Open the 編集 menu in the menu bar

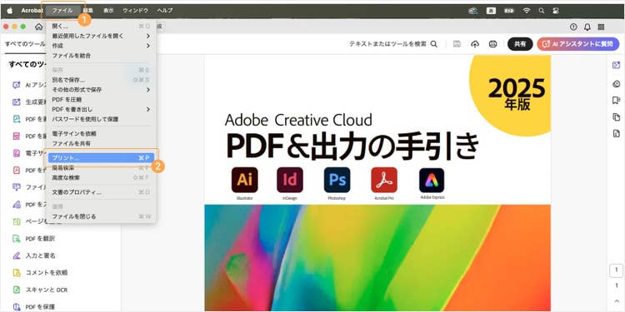pyautogui.click(x=88, y=11)
